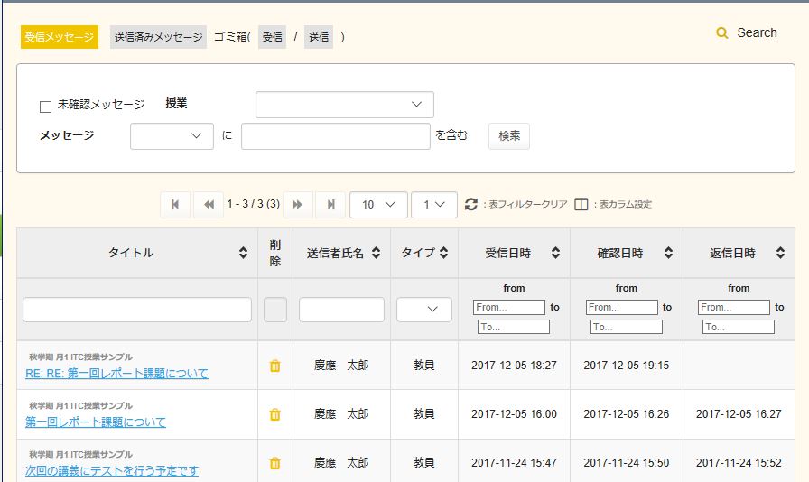Open the タイプ filter dropdown
The image size is (809, 482).
click(423, 310)
